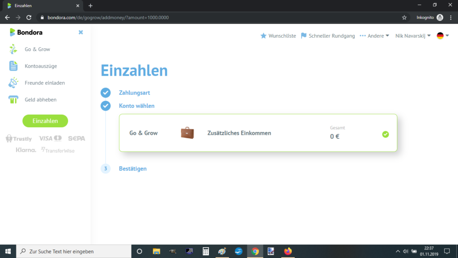This screenshot has width=458, height=258.
Task: Open Wunschliste star link
Action: coord(278,36)
